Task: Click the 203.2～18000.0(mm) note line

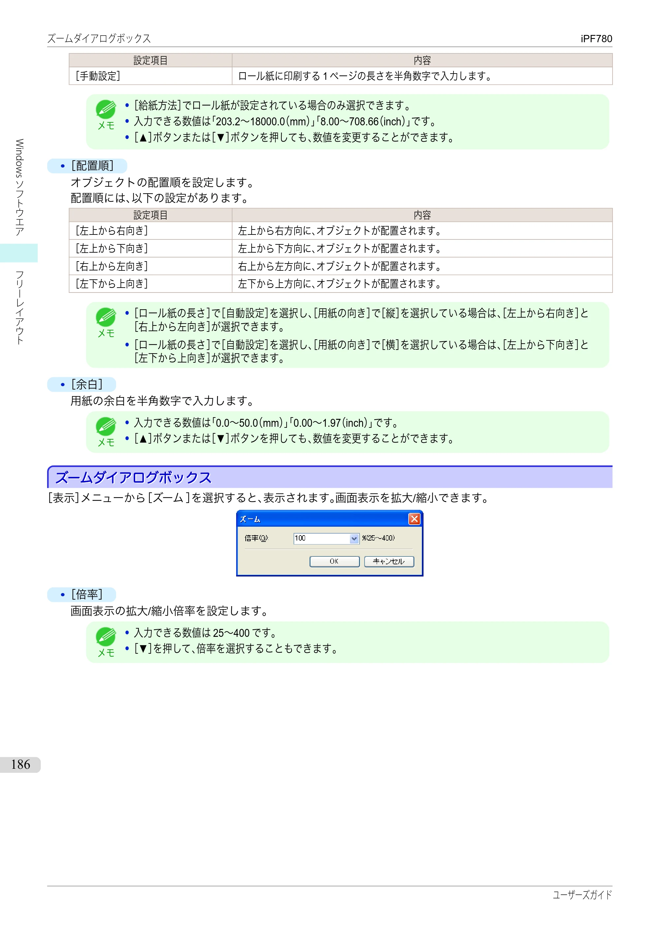Action: click(x=285, y=121)
